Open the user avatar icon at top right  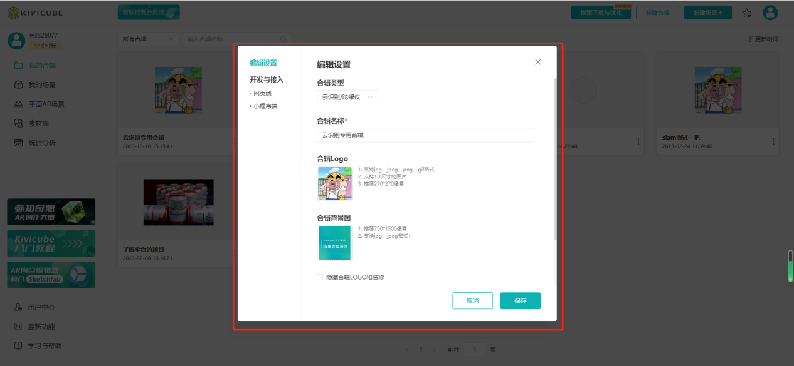tap(770, 13)
